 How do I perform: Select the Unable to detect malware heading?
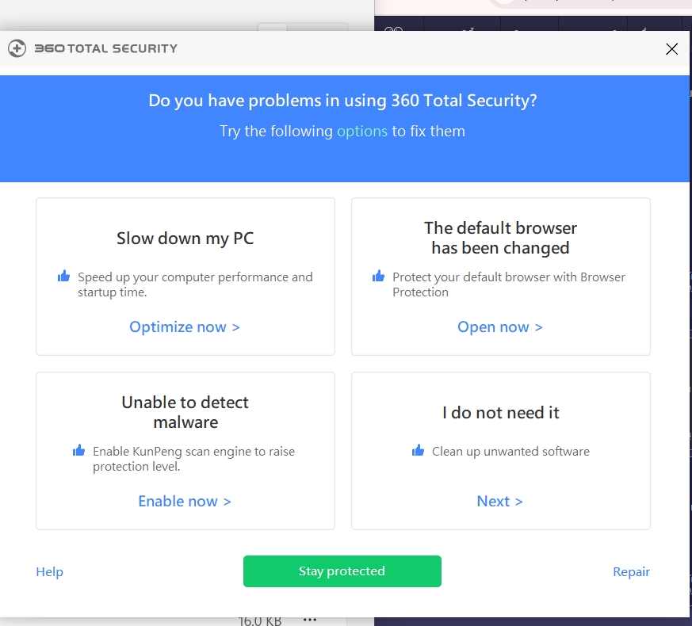coord(185,412)
